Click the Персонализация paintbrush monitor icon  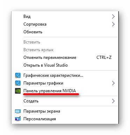[18, 119]
